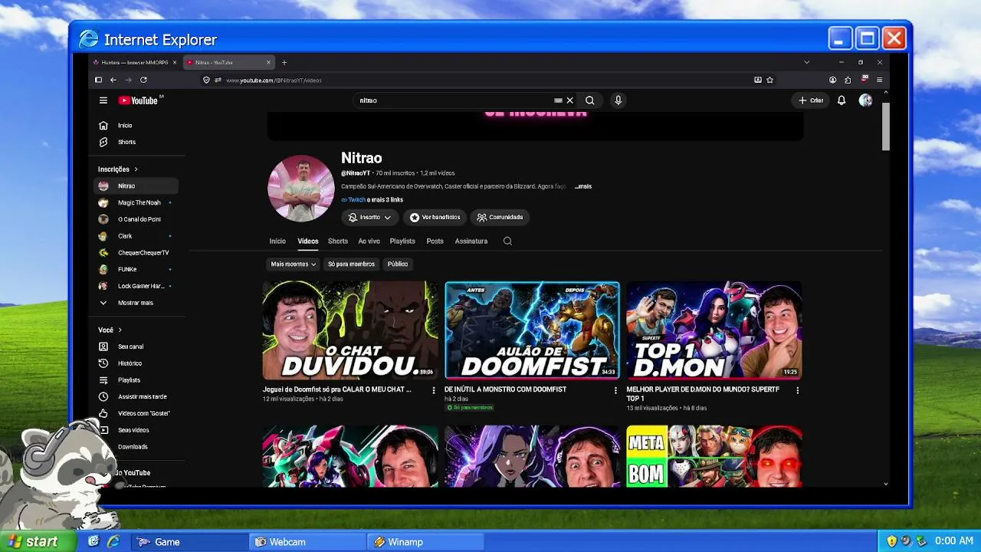This screenshot has height=552, width=981.
Task: Open the Assinatura channel tab
Action: click(x=471, y=242)
